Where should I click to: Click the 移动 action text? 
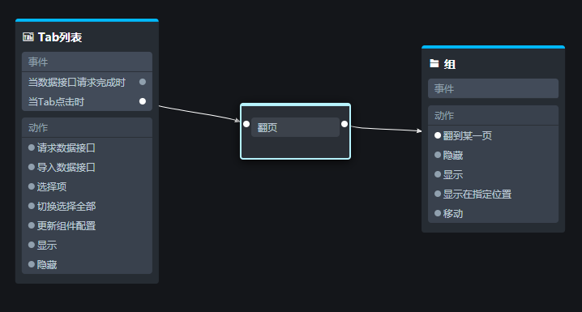453,214
